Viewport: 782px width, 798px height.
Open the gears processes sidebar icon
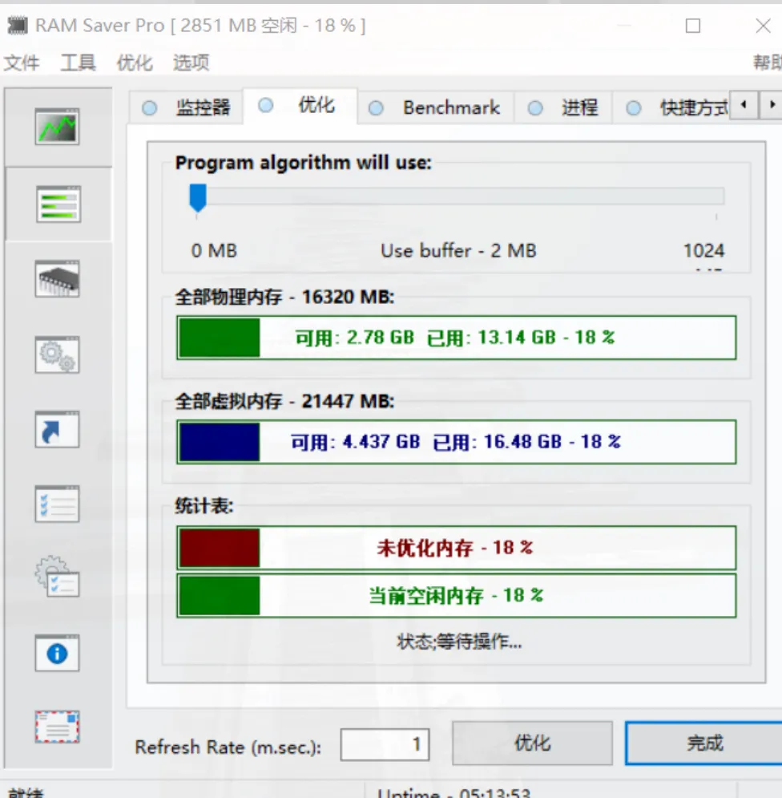pos(57,354)
